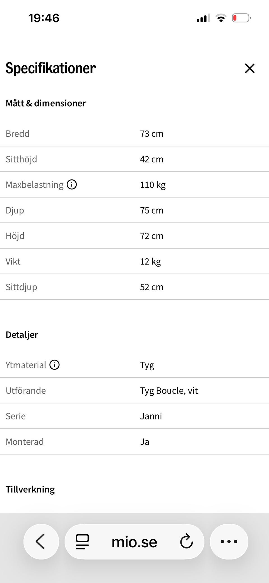This screenshot has width=269, height=583.
Task: Tap the Mått & dimensioner heading
Action: click(x=46, y=103)
